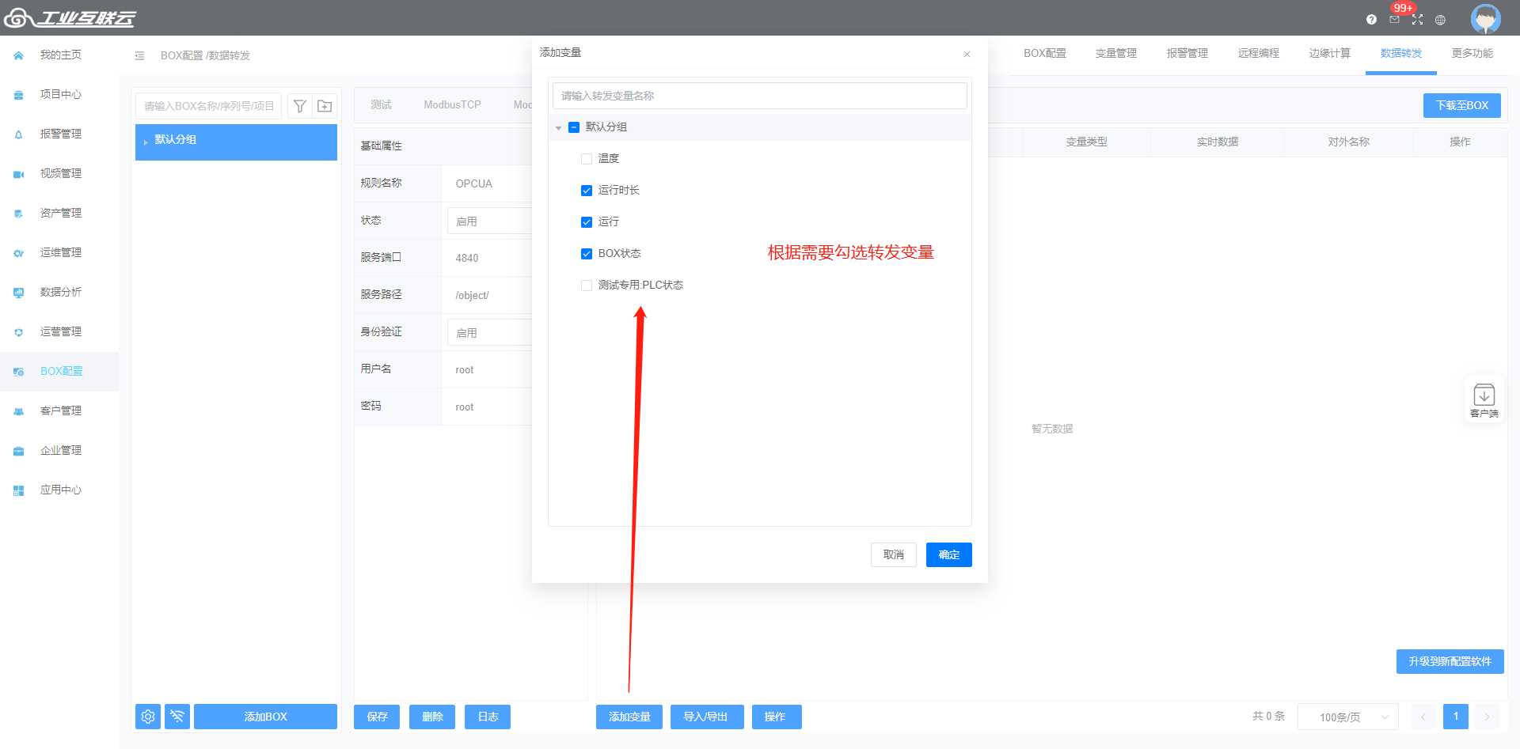Select the 测试 rule tab
Screen dimensions: 1520x749
(381, 104)
